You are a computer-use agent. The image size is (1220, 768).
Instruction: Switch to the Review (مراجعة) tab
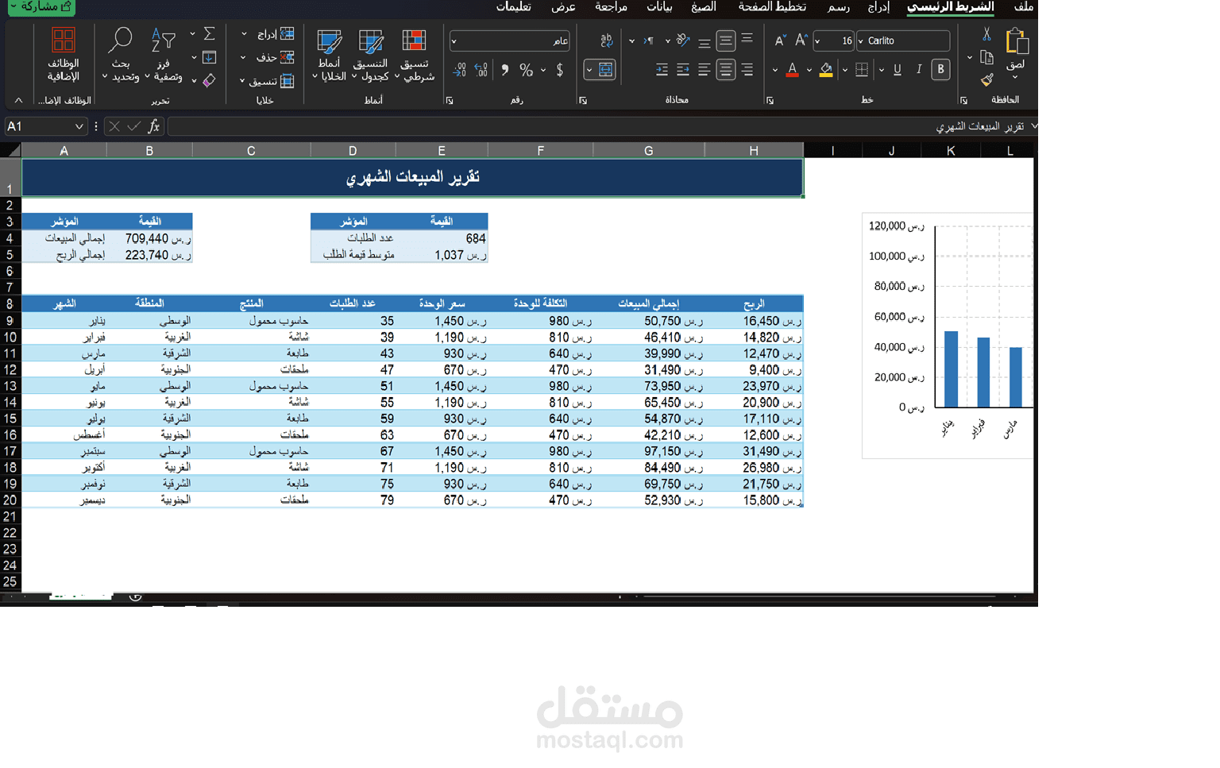(x=611, y=7)
